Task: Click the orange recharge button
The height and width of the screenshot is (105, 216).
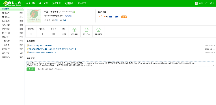Action: click(x=124, y=17)
